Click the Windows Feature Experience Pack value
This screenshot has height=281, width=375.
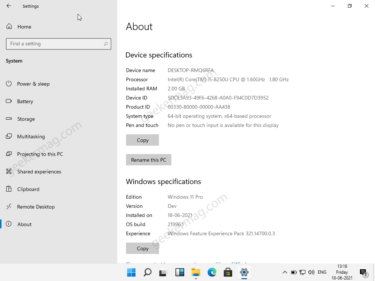pos(221,233)
